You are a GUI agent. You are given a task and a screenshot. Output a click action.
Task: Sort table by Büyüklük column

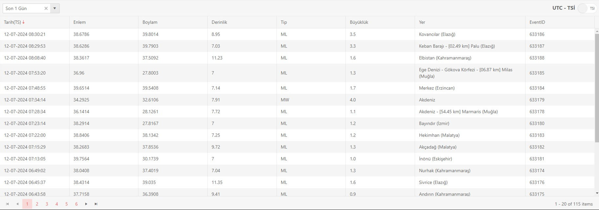(x=359, y=22)
